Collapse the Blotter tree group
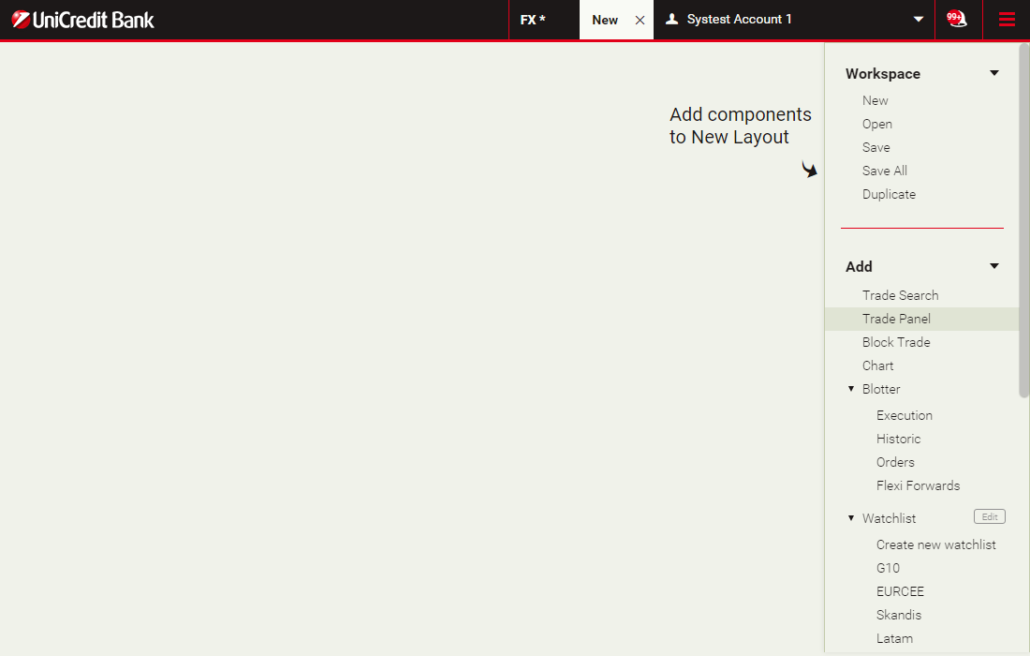This screenshot has width=1030, height=656. click(x=851, y=389)
